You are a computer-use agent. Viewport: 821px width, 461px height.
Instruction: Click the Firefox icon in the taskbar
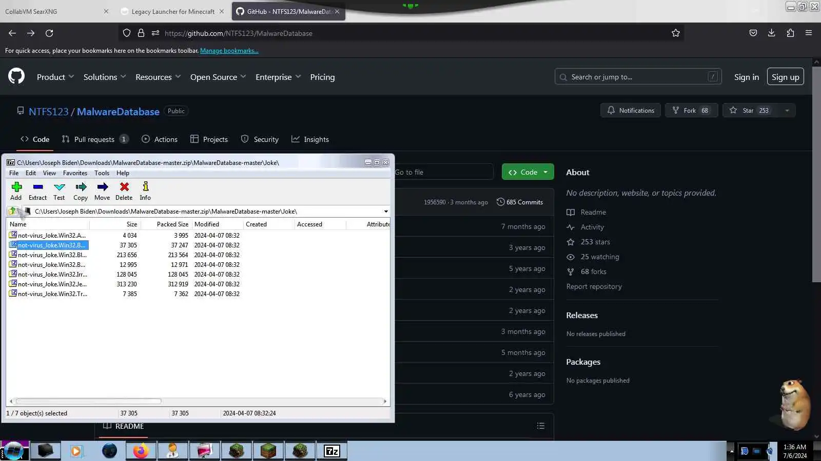141,451
